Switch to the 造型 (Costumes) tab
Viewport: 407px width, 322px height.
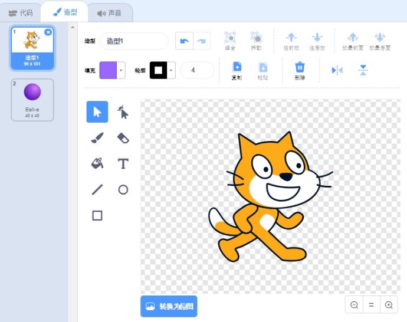(x=65, y=12)
